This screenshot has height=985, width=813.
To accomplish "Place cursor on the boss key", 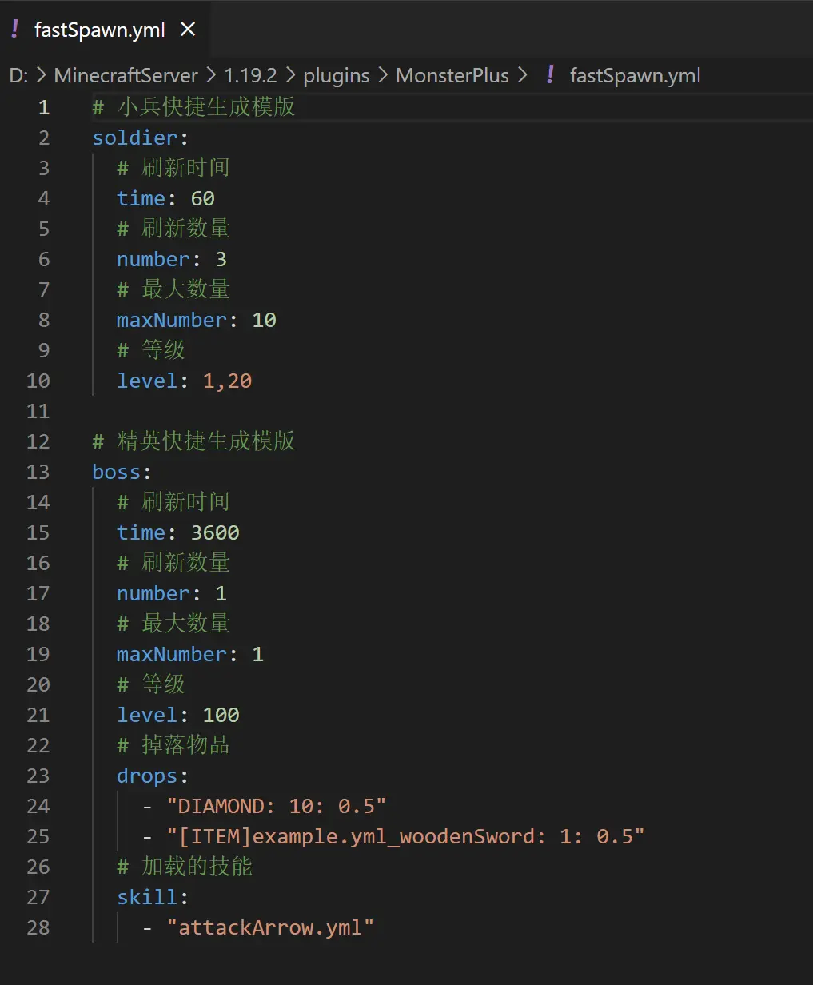I will (x=116, y=472).
